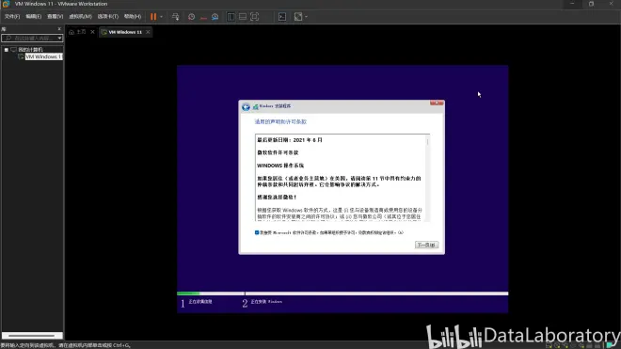The width and height of the screenshot is (621, 349).
Task: Click the VMware Workstation app icon in title bar
Action: click(6, 4)
